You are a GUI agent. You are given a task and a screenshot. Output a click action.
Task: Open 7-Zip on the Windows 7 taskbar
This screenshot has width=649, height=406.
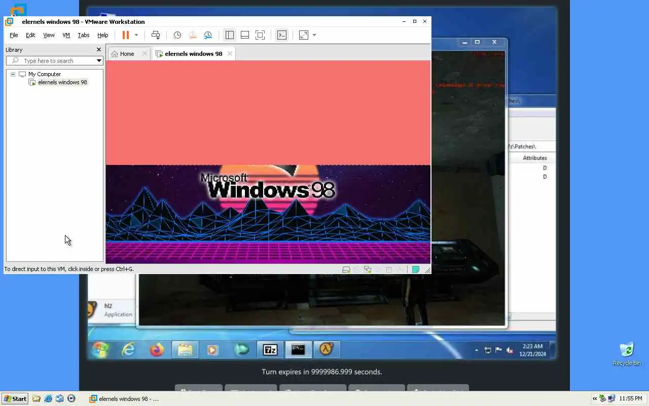coord(270,350)
